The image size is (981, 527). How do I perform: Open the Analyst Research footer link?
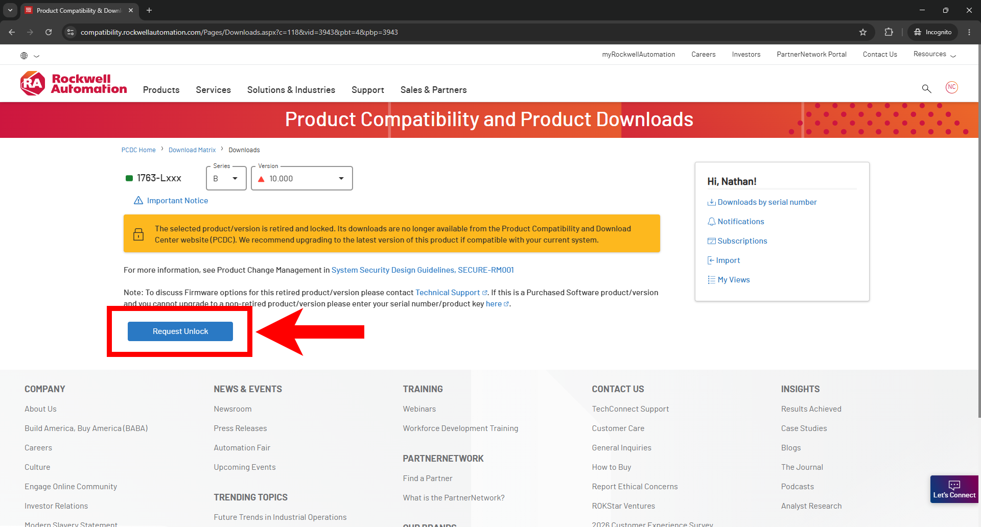click(811, 506)
